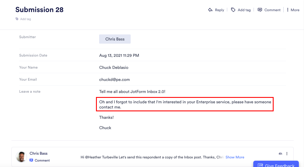Click the small tag icon under Submission 28
304x167 pixels.
(x=17, y=19)
